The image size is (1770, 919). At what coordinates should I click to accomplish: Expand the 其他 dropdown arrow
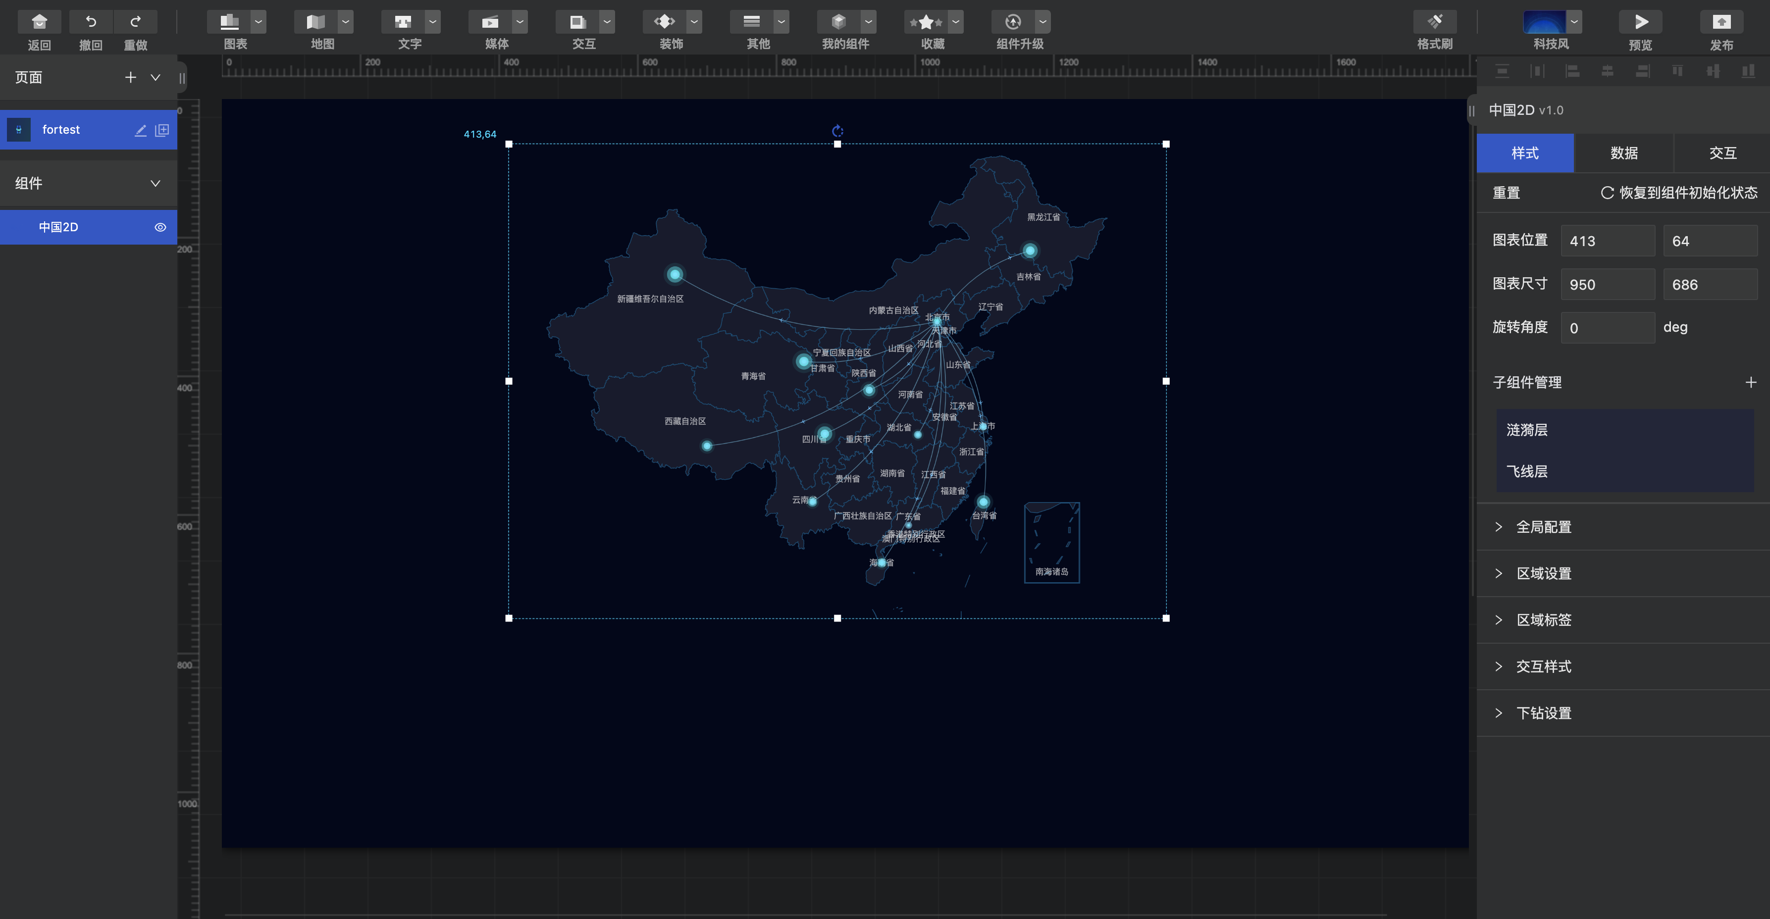point(781,22)
